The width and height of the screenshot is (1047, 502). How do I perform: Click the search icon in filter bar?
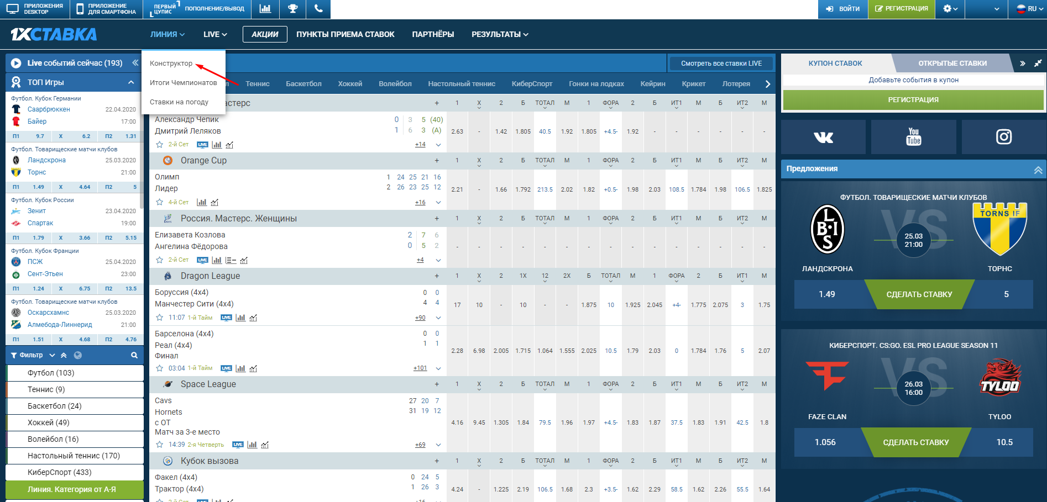[x=134, y=356]
